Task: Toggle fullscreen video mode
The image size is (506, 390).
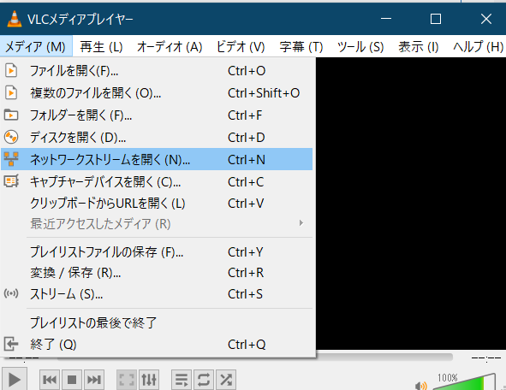Action: pyautogui.click(x=127, y=380)
